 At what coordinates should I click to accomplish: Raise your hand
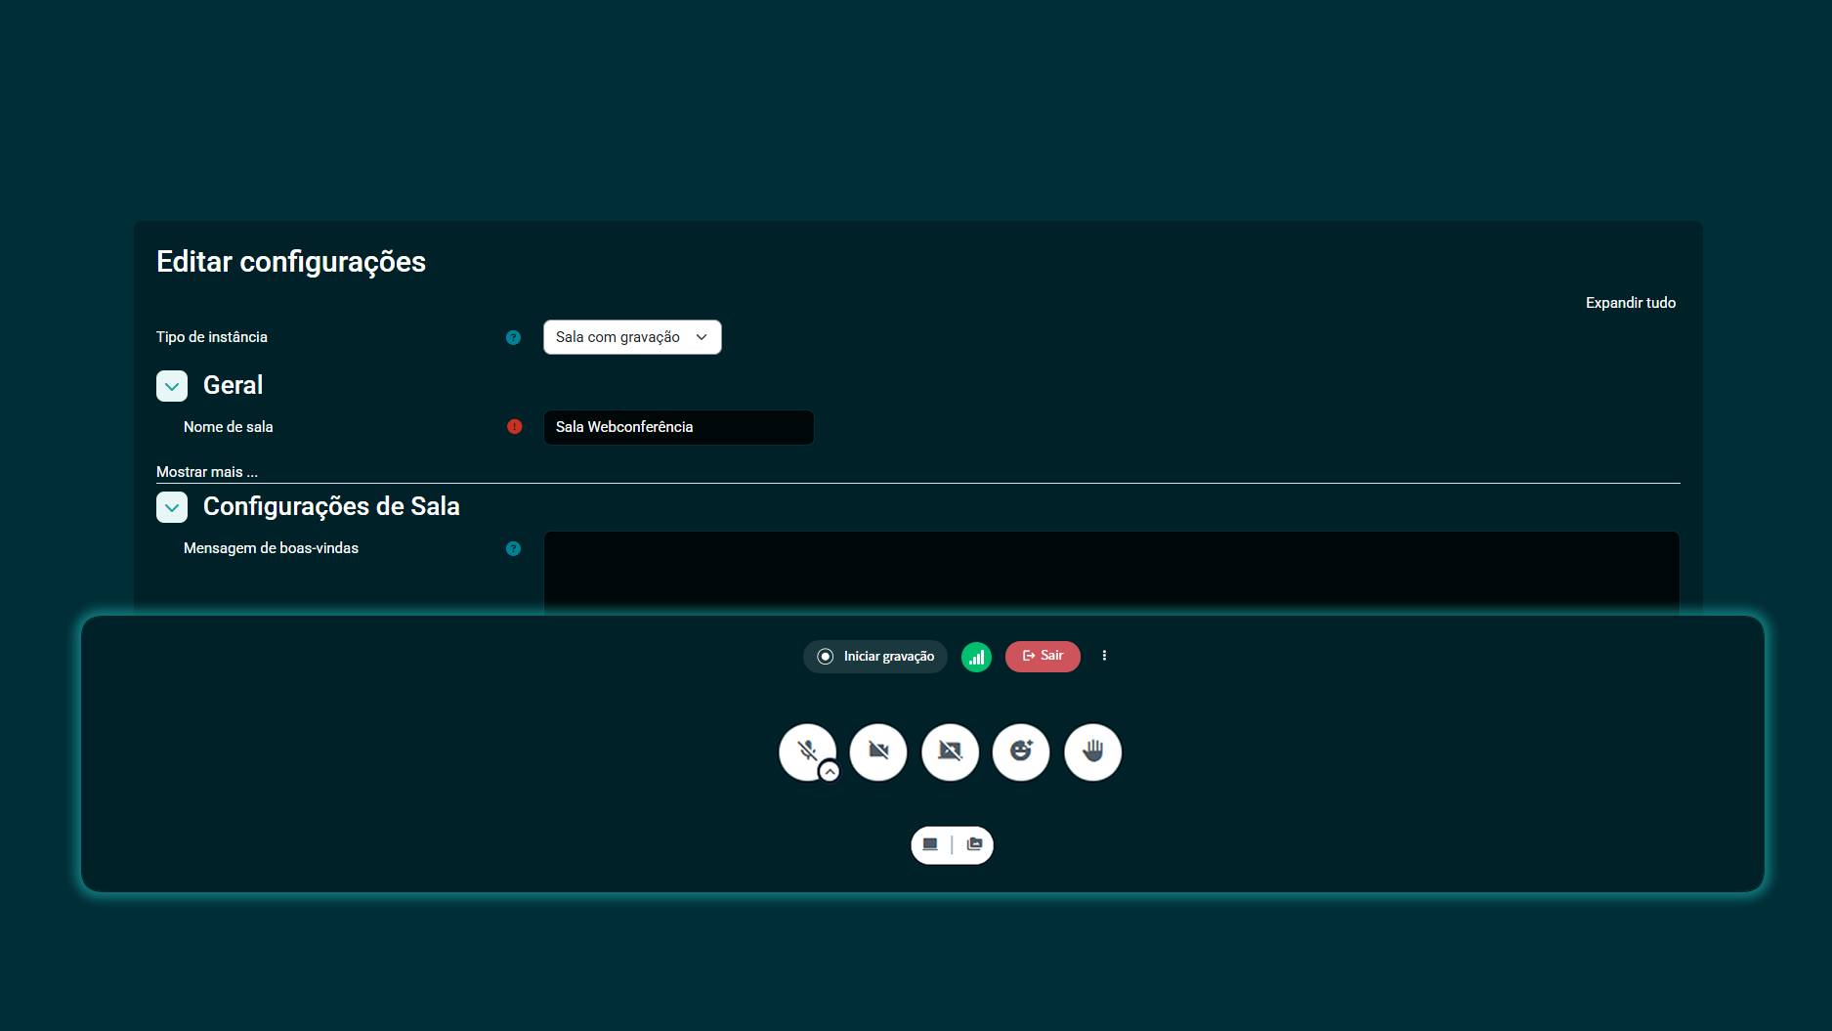click(x=1092, y=752)
